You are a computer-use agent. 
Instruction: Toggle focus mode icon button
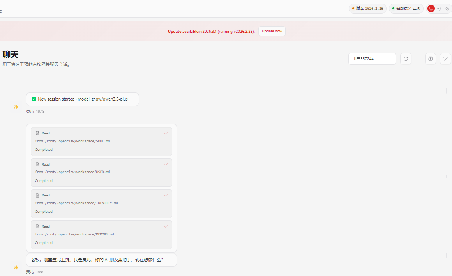pos(445,58)
